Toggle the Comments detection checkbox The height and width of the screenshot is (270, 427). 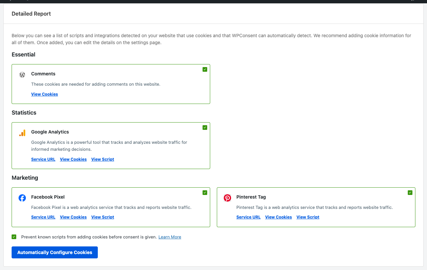coord(205,69)
